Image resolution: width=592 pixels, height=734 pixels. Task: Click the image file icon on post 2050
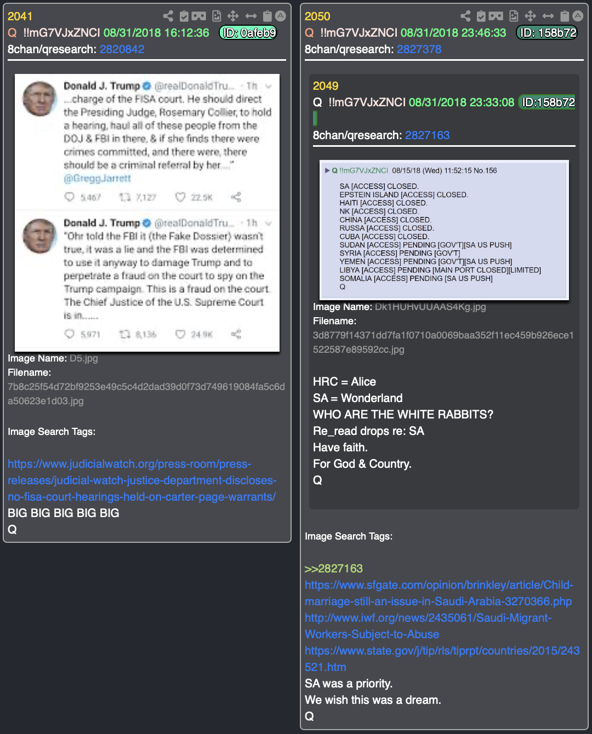point(514,16)
